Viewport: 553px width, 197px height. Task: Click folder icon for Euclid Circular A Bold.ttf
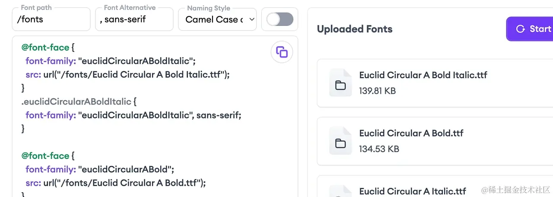click(x=340, y=143)
